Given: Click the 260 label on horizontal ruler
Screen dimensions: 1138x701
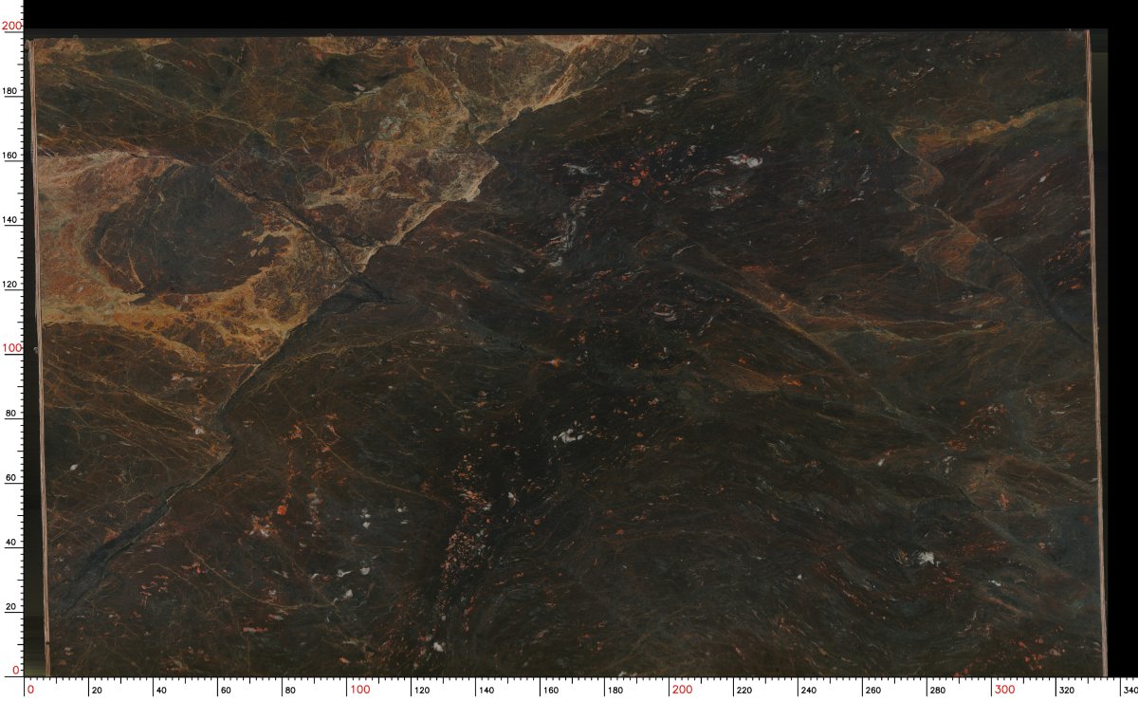Looking at the screenshot, I should tap(873, 690).
